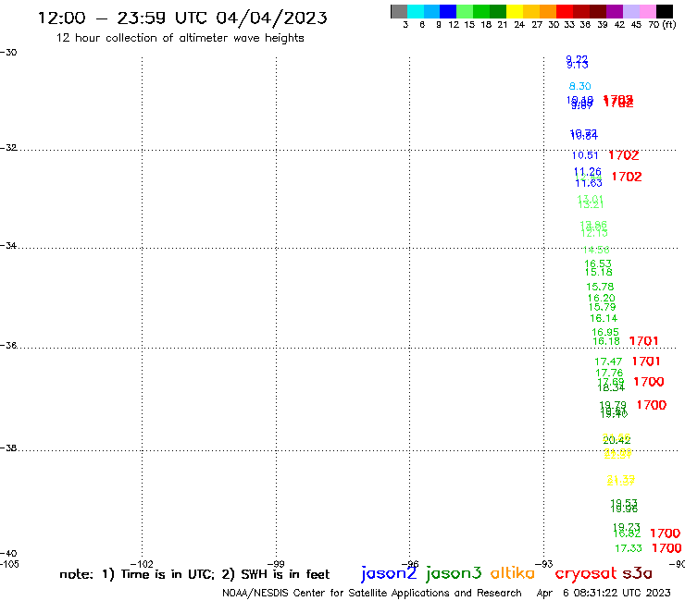Click the note 'Time is in UTC; SWH is in feet'
This screenshot has width=685, height=601.
tap(194, 574)
